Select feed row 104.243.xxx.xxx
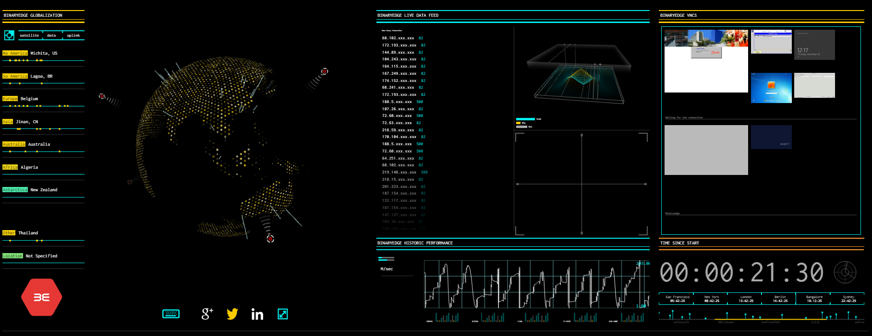This screenshot has width=872, height=336. click(404, 59)
